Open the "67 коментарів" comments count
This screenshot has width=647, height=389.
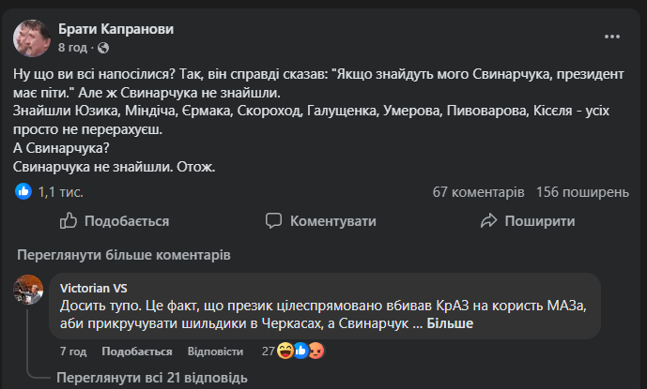point(478,191)
